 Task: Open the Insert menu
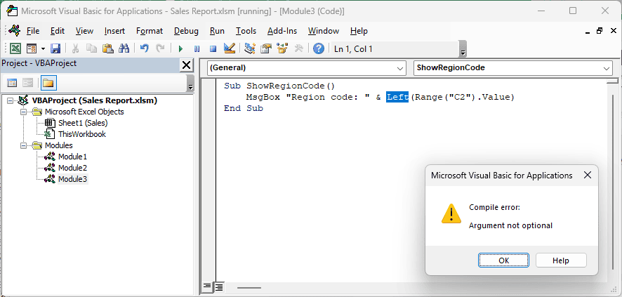coord(114,31)
